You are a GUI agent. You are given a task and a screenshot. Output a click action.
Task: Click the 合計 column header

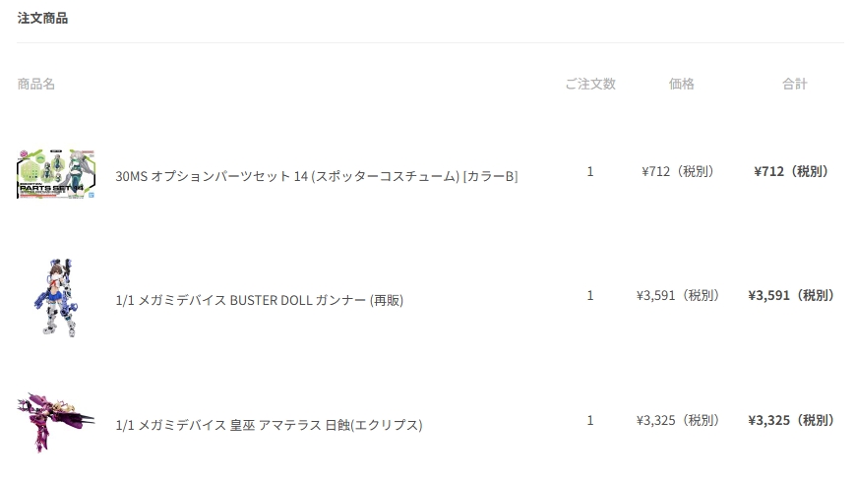coord(794,84)
